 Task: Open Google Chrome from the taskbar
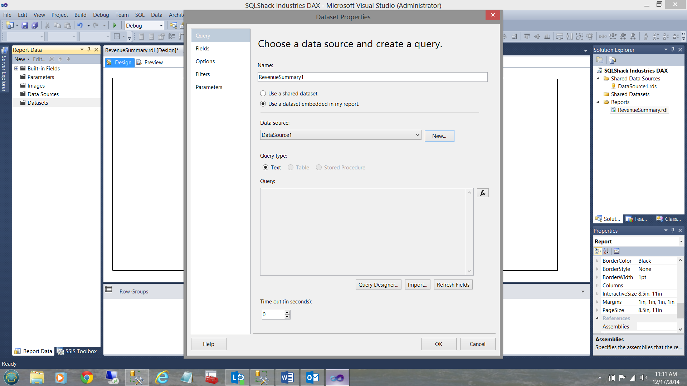click(87, 377)
